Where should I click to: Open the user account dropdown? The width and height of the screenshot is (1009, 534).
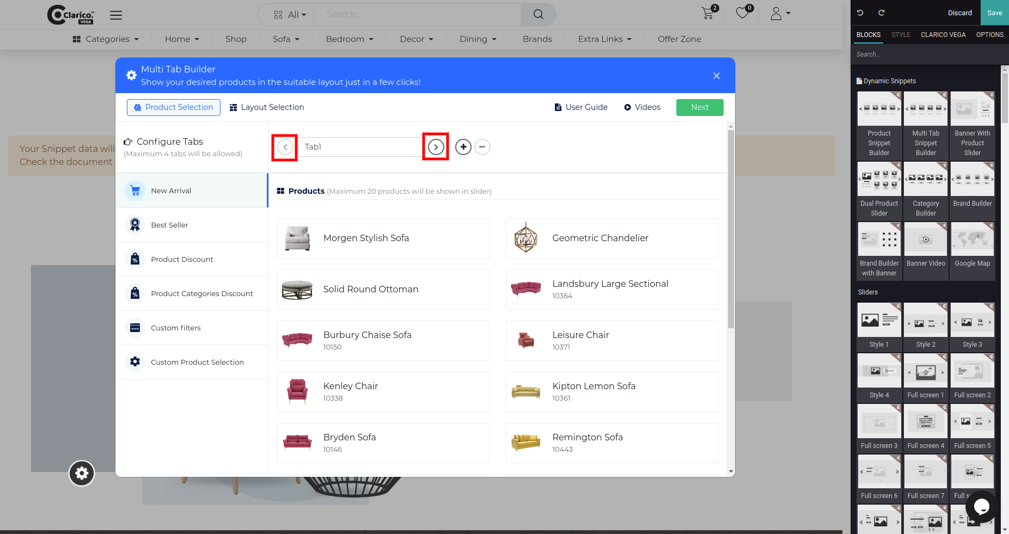click(x=780, y=14)
